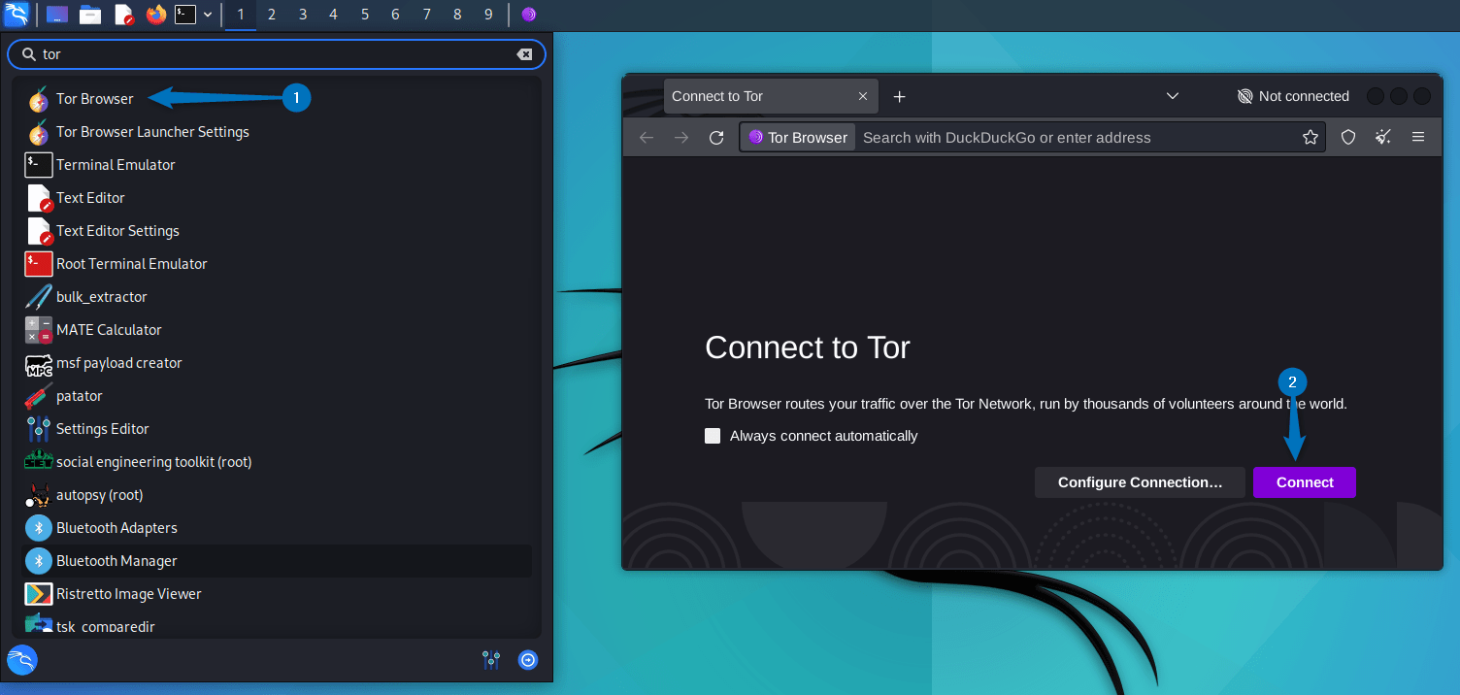Open the terminal dropdown arrow in the taskbar
Image resolution: width=1460 pixels, height=695 pixels.
[x=207, y=15]
